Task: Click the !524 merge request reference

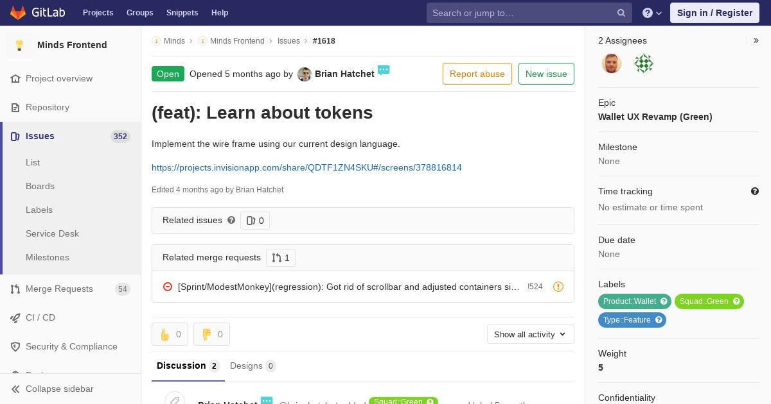Action: coord(535,287)
